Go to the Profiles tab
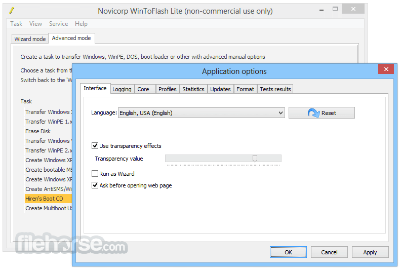 tap(168, 89)
